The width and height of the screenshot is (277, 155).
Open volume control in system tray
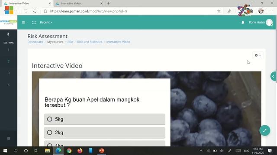coord(222,151)
